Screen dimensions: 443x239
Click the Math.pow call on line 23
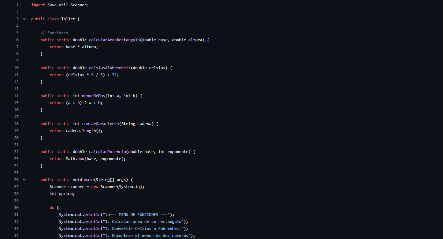click(x=76, y=159)
